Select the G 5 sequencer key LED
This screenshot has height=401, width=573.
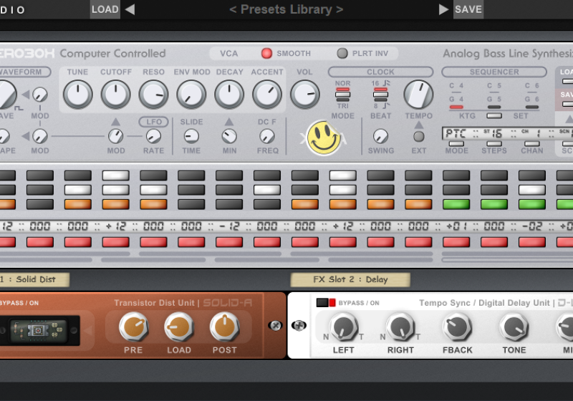(x=494, y=107)
